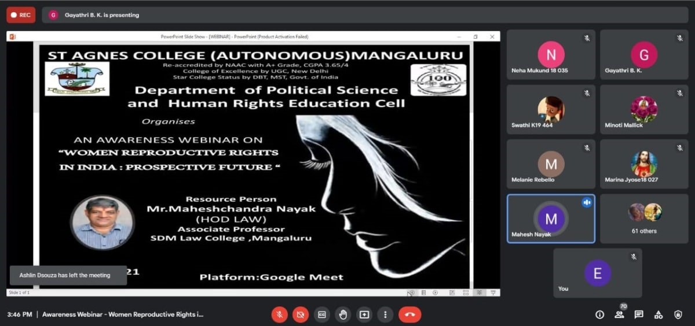This screenshot has width=695, height=326.
Task: Raise hand in the meeting
Action: pos(343,314)
